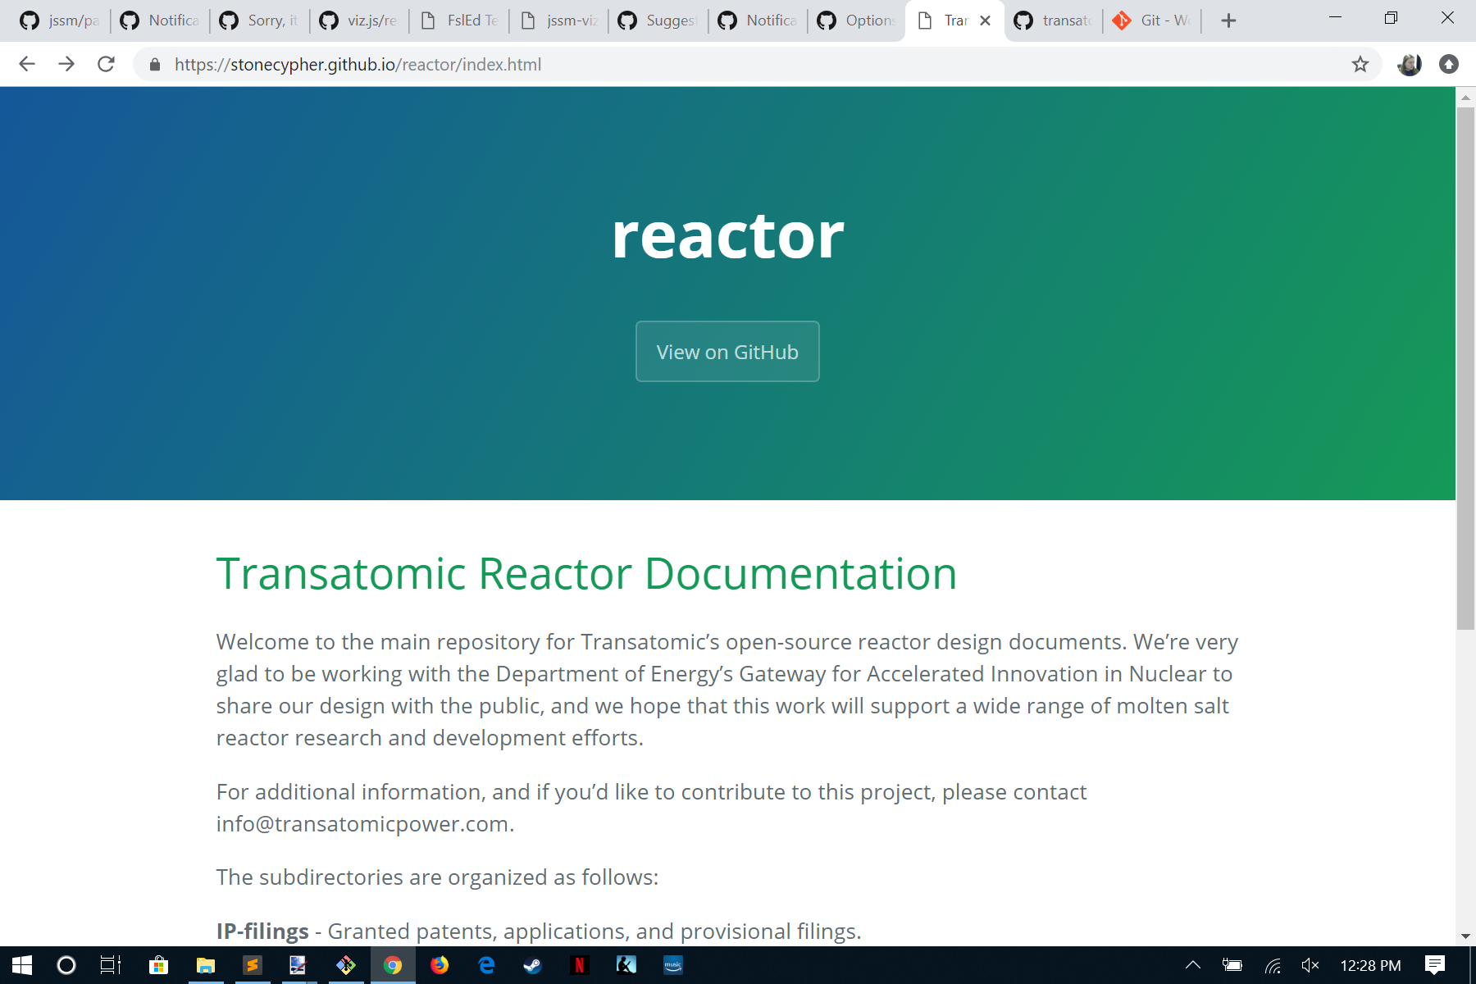Reload the current page

click(106, 64)
